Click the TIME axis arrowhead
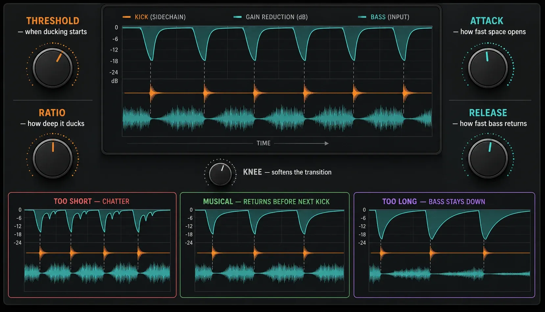545x312 pixels. pos(326,143)
